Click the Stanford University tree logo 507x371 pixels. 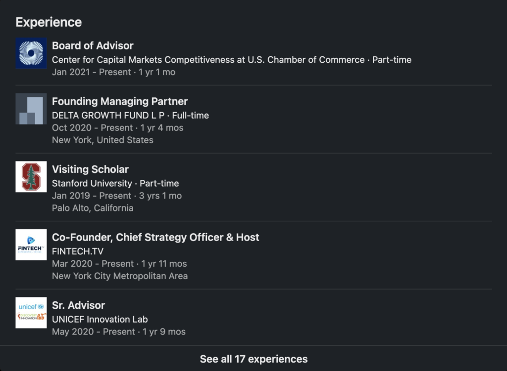coord(31,177)
